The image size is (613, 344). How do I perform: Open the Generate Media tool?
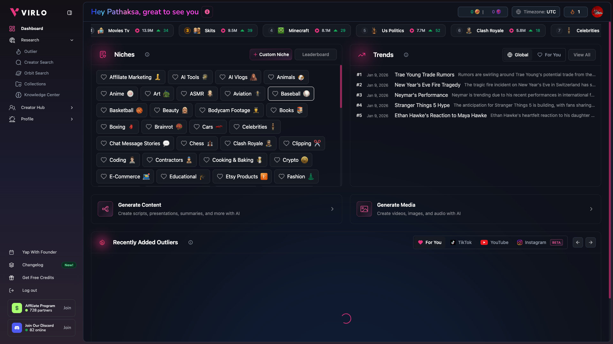(475, 209)
